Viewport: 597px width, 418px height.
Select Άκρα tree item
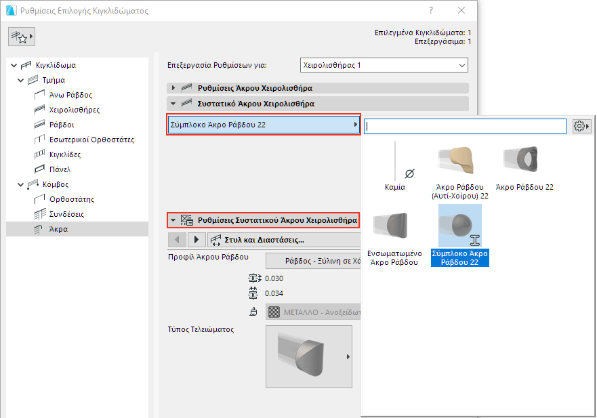[59, 229]
